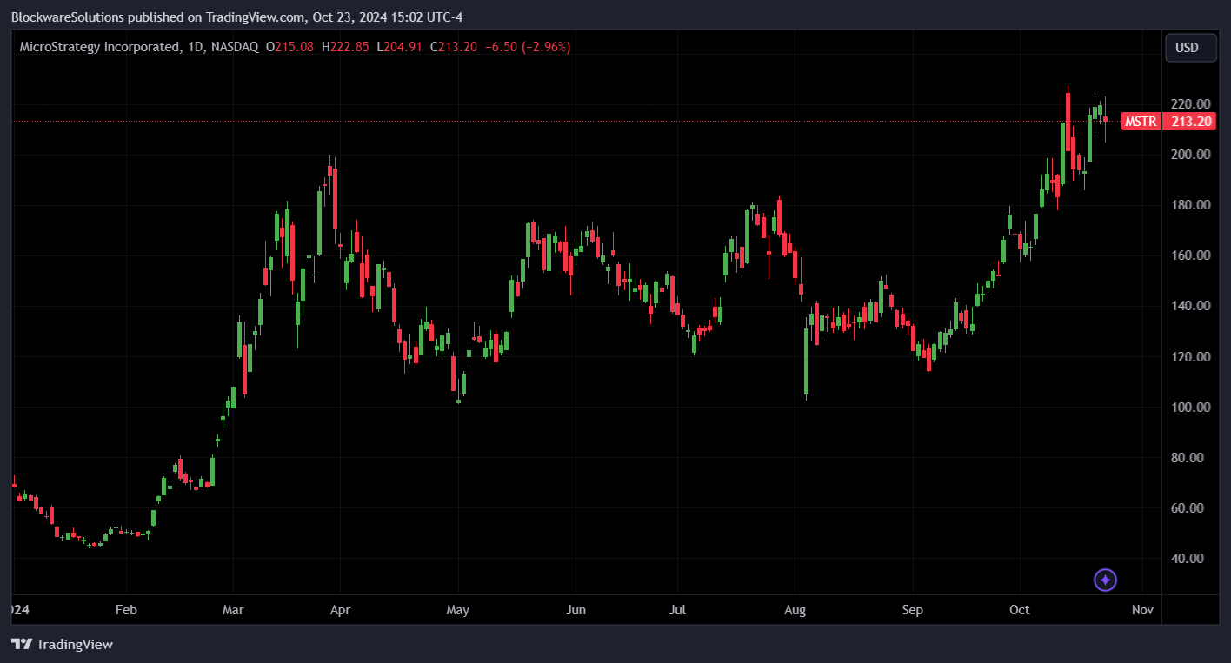Select the 220.00 price axis label
Screen dimensions: 1231x663
tap(1191, 103)
